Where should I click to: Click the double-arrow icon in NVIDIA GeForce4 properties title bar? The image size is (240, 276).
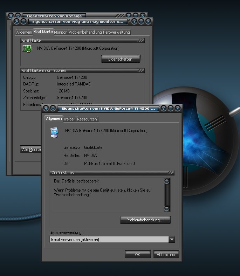(x=53, y=108)
